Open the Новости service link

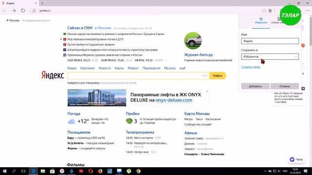pos(104,68)
